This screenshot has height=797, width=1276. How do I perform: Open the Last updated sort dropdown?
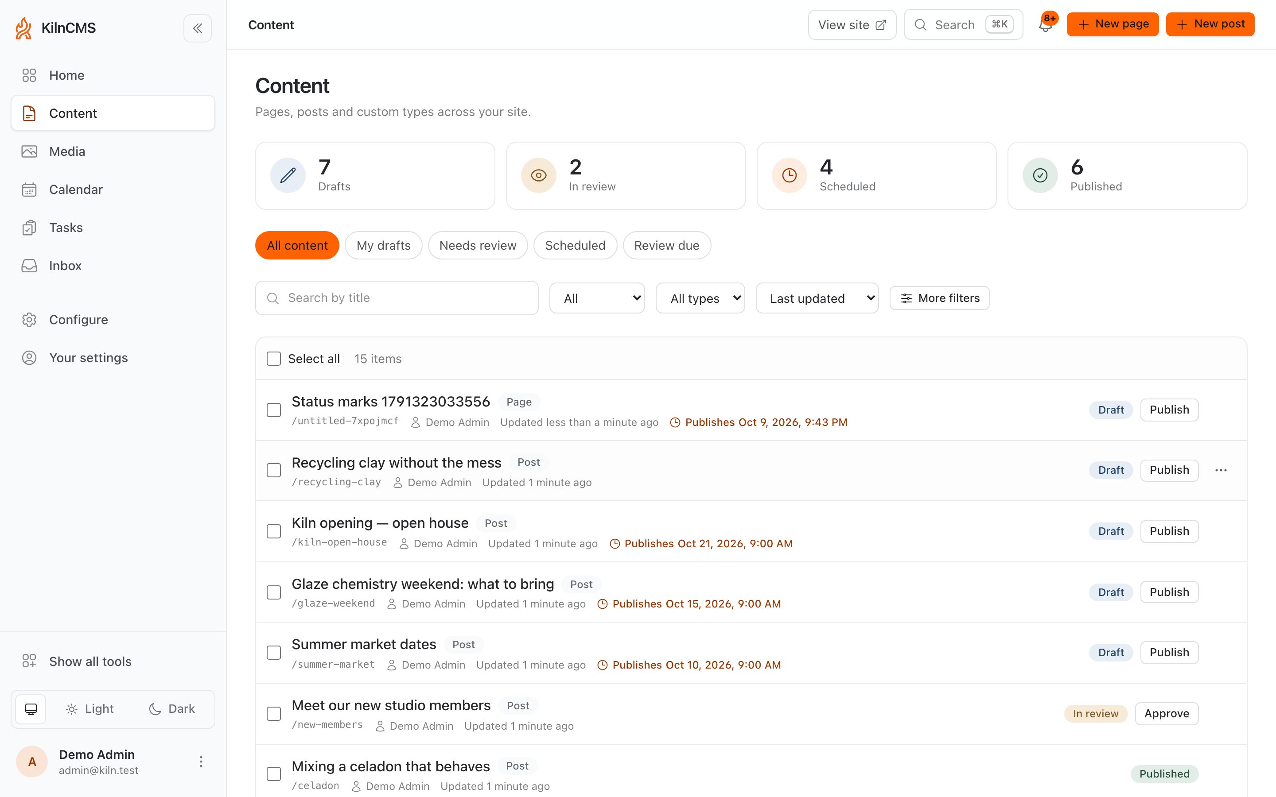pos(817,298)
